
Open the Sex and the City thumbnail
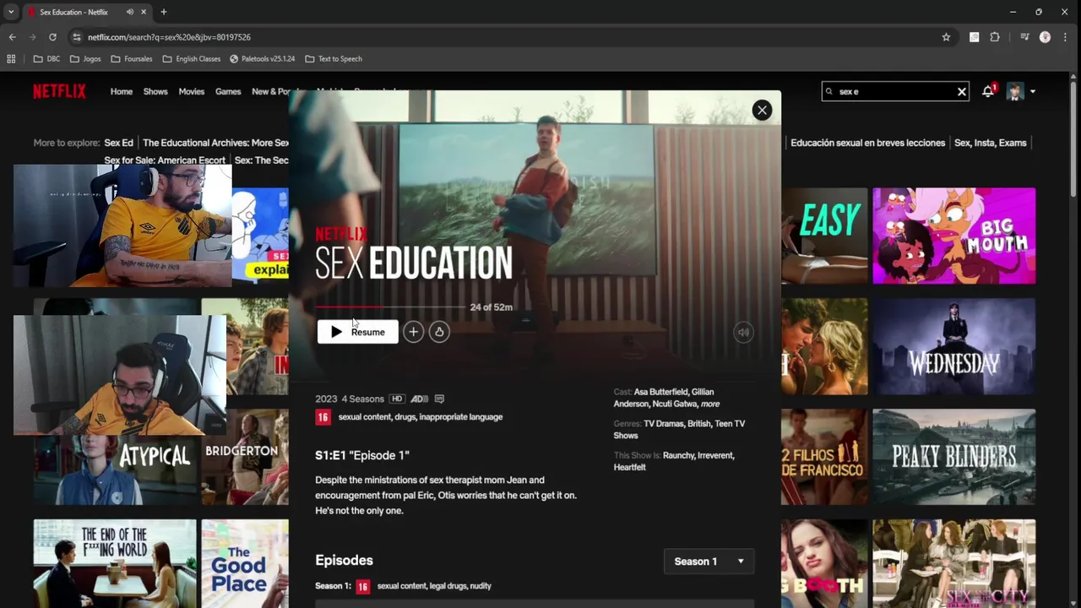953,563
